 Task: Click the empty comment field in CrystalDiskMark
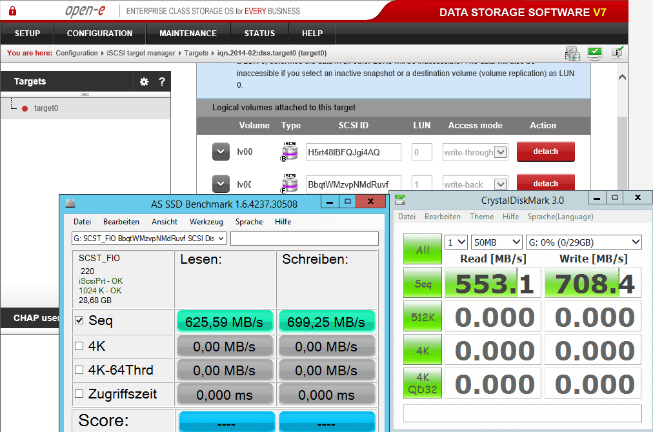click(522, 413)
